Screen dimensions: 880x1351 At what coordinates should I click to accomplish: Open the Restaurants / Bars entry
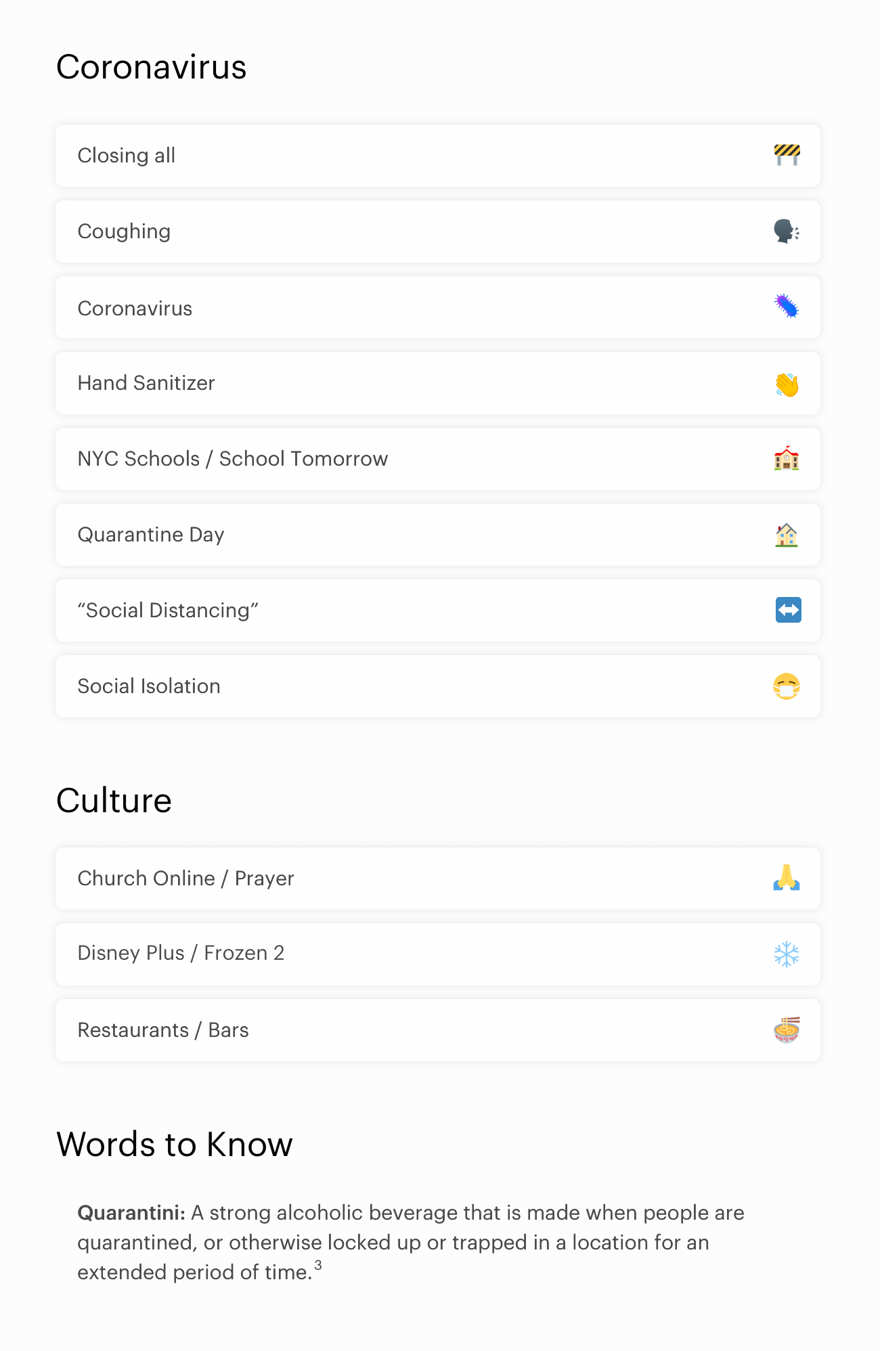(438, 1030)
